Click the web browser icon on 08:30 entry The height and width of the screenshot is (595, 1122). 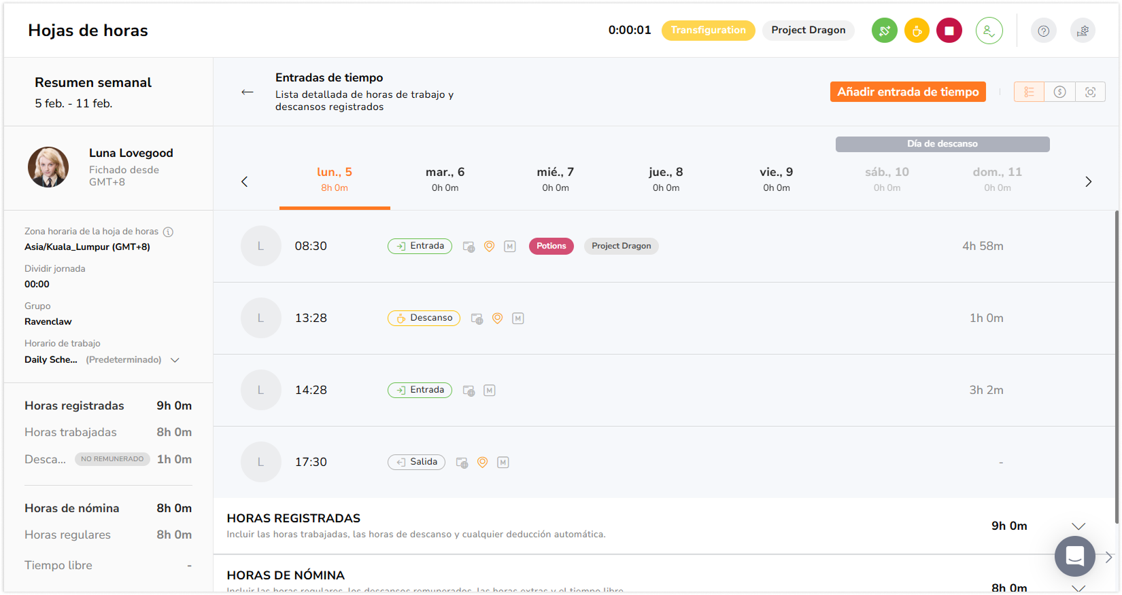[x=469, y=247]
